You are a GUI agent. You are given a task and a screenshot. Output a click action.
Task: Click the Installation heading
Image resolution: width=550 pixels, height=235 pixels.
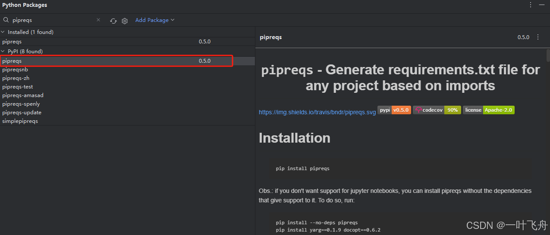click(295, 138)
